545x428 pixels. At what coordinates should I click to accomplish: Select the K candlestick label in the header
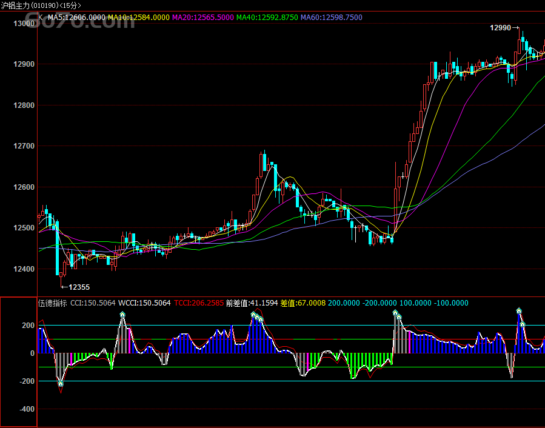point(41,18)
